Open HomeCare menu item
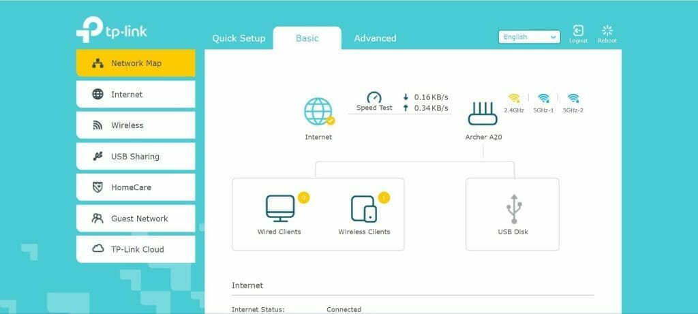 [136, 187]
